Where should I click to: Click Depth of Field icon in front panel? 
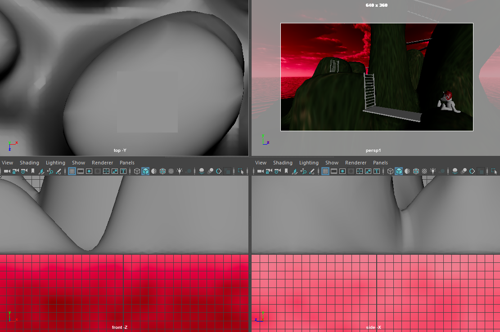228,171
